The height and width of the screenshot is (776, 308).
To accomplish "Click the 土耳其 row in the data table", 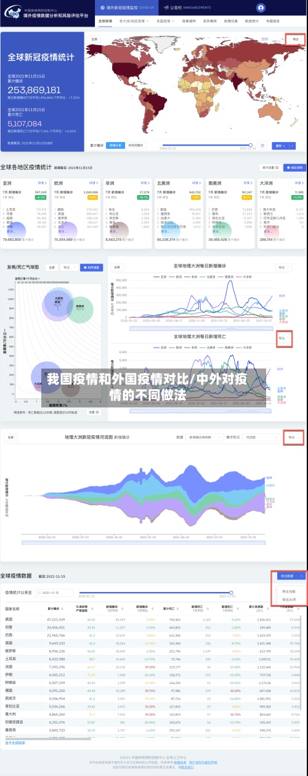I will pos(154,659).
